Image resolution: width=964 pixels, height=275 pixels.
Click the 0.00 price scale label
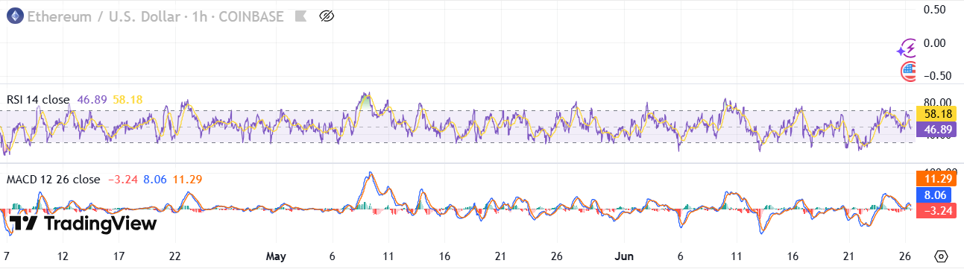pos(936,42)
